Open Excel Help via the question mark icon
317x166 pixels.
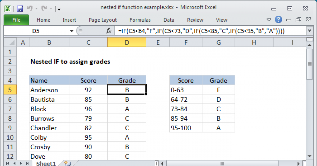pos(278,19)
